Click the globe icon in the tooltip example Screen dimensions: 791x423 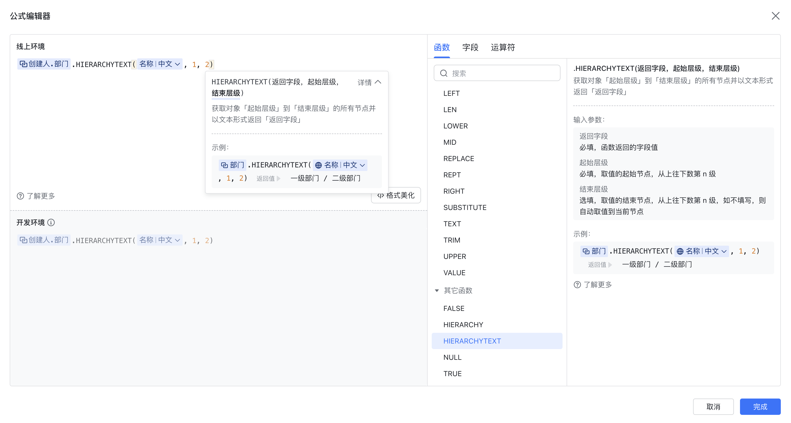[318, 165]
